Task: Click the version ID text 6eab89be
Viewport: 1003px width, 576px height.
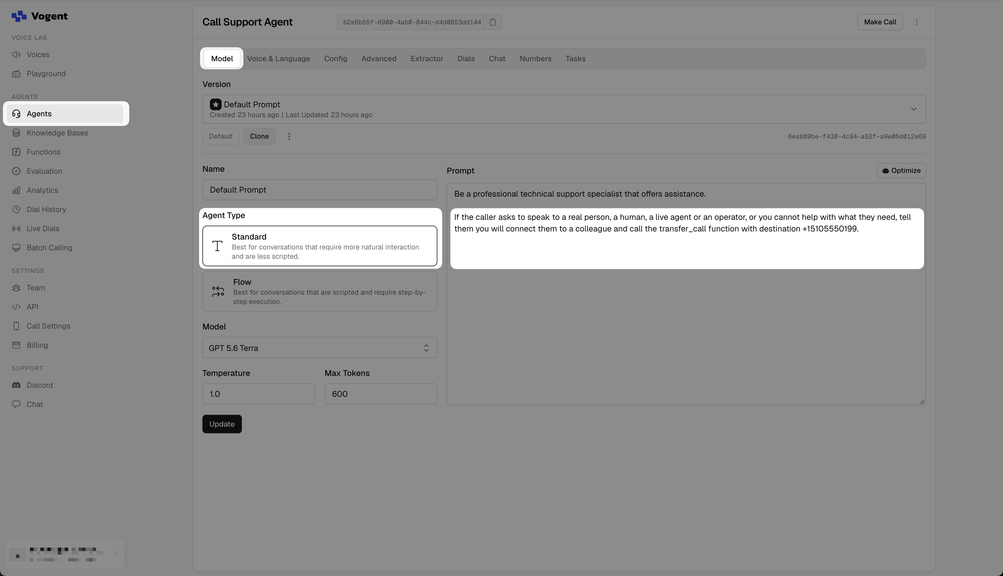Action: coord(856,137)
